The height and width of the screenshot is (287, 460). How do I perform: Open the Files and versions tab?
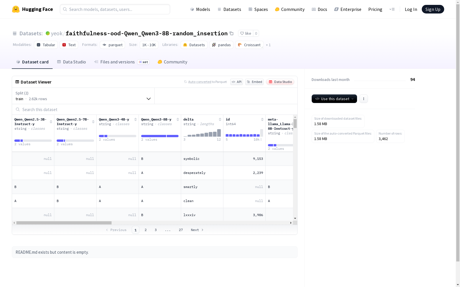pyautogui.click(x=122, y=62)
